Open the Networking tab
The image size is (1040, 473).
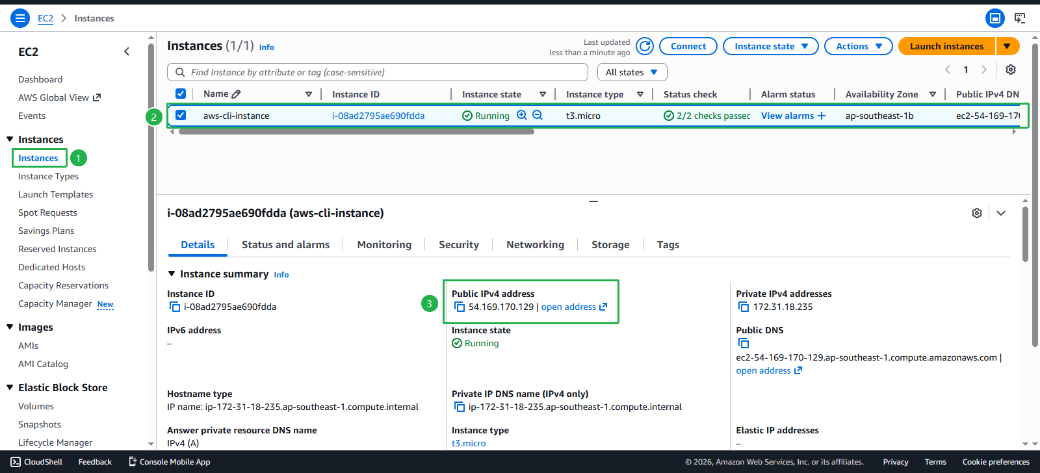click(x=535, y=245)
